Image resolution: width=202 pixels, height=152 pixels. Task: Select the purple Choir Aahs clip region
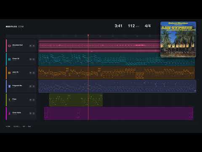[119, 113]
